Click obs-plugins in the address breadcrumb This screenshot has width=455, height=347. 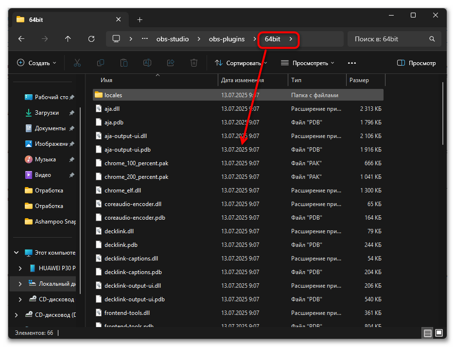(227, 39)
